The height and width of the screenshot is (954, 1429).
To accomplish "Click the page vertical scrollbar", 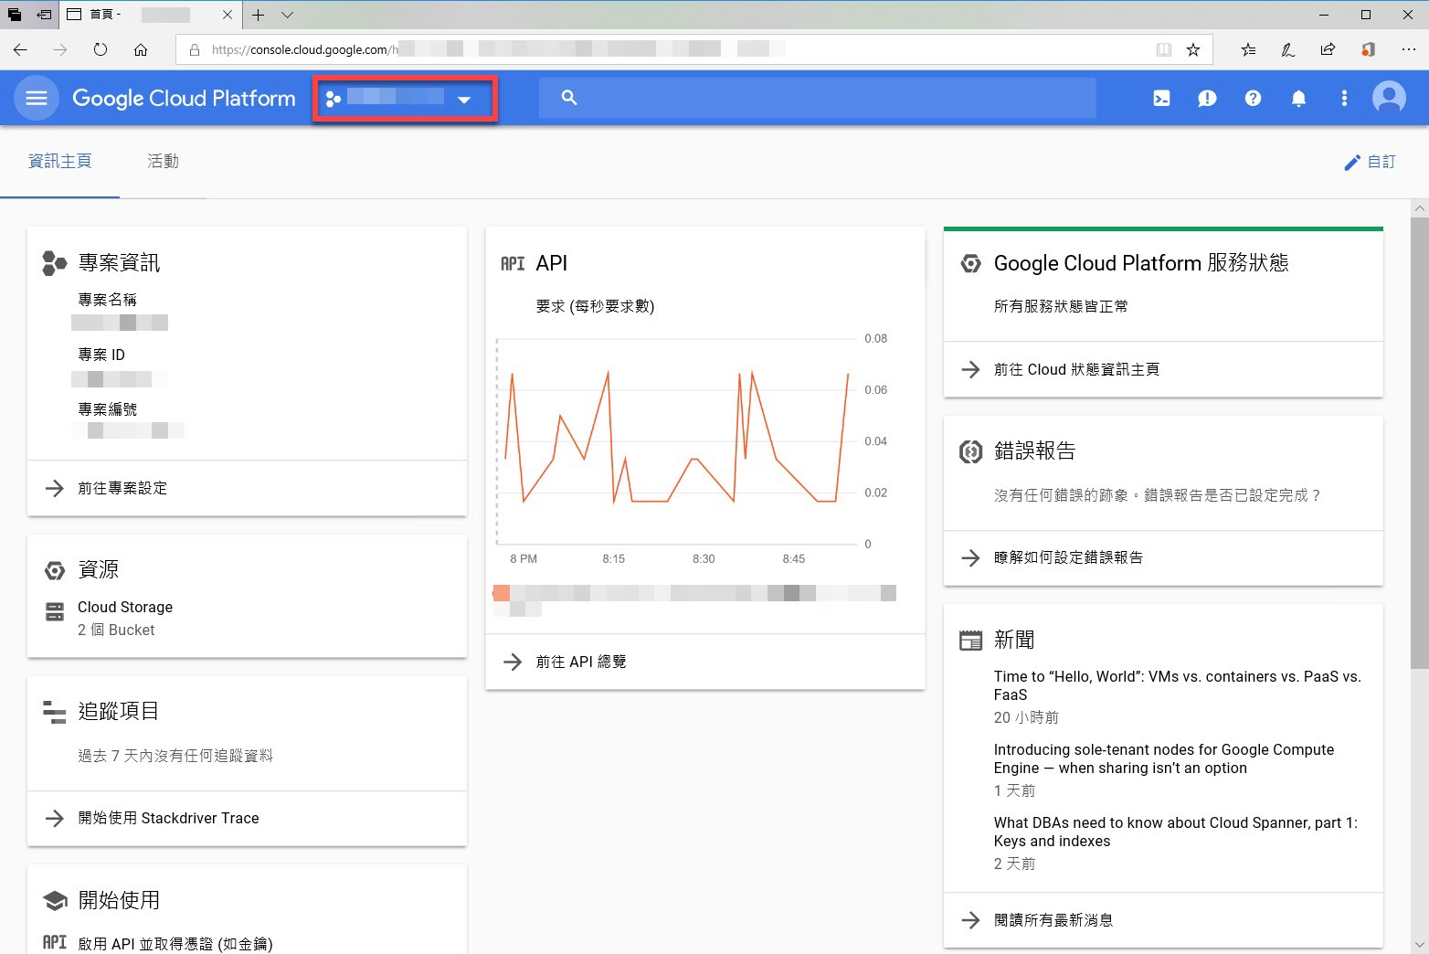I will point(1419,443).
